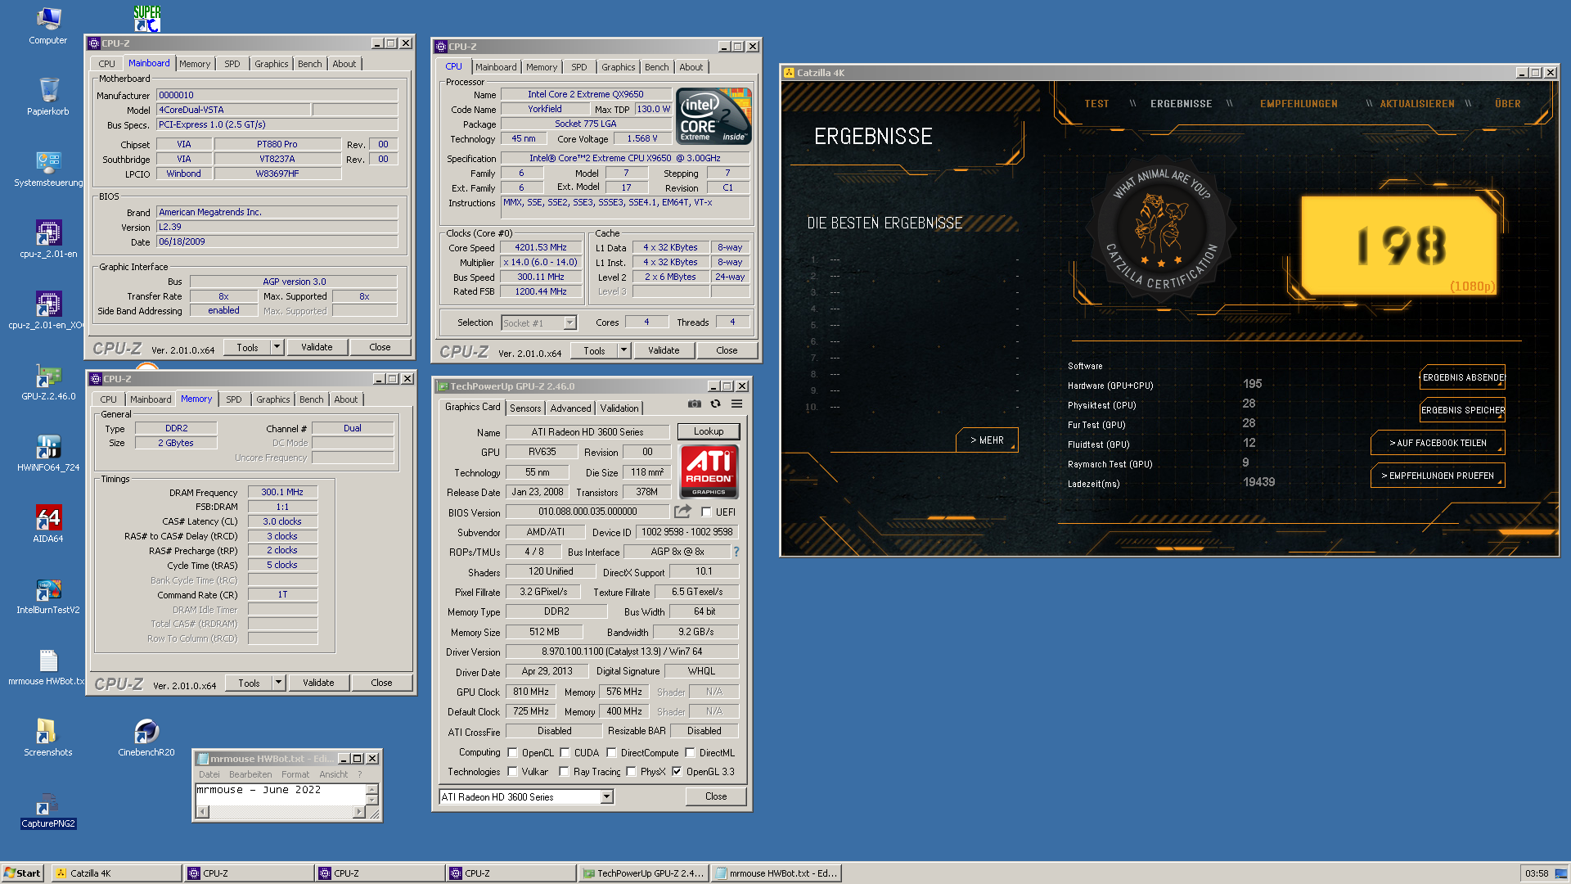Screen dimensions: 1571x884
Task: Click the Close button in GPU-Z window
Action: point(716,796)
